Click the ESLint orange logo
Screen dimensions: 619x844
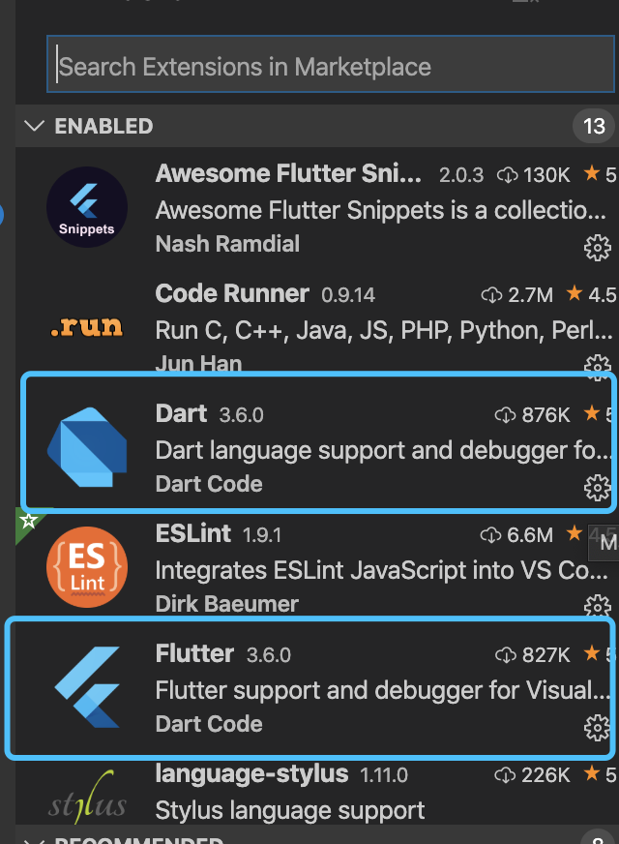[x=87, y=567]
